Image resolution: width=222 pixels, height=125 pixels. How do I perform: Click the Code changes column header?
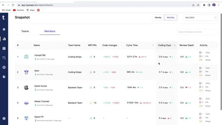click(x=110, y=45)
